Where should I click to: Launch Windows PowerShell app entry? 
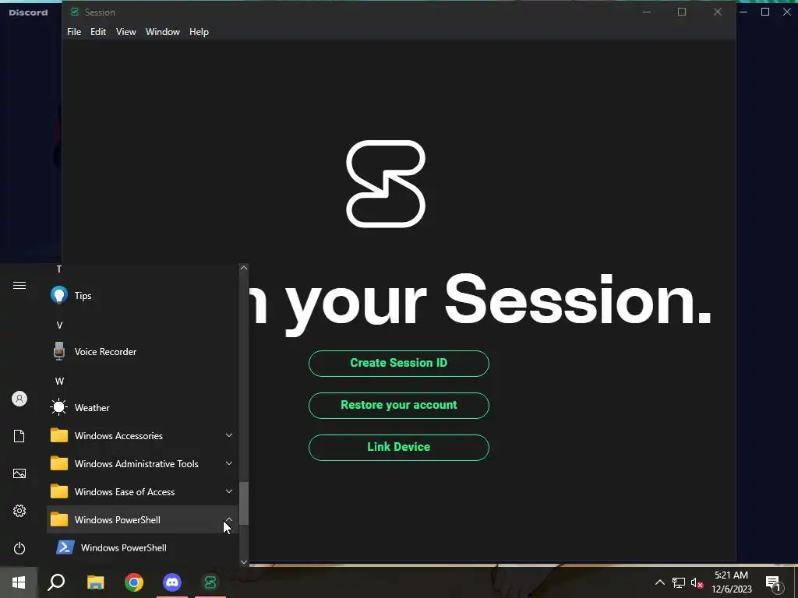(x=142, y=547)
